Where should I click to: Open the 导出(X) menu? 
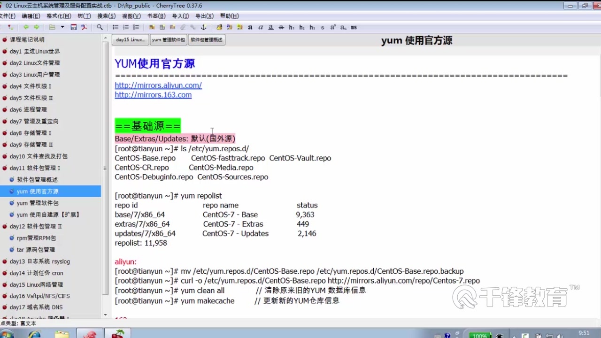pyautogui.click(x=204, y=16)
